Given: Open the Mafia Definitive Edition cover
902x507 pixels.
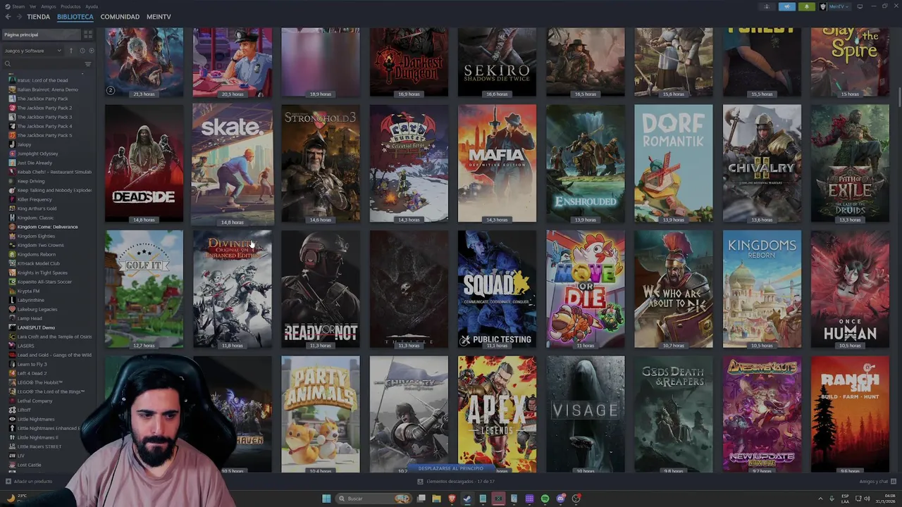Looking at the screenshot, I should click(497, 163).
